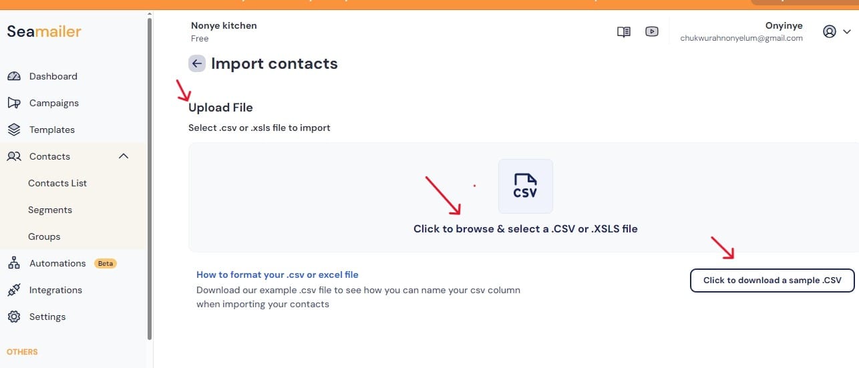Click the Settings gear icon

(14, 317)
